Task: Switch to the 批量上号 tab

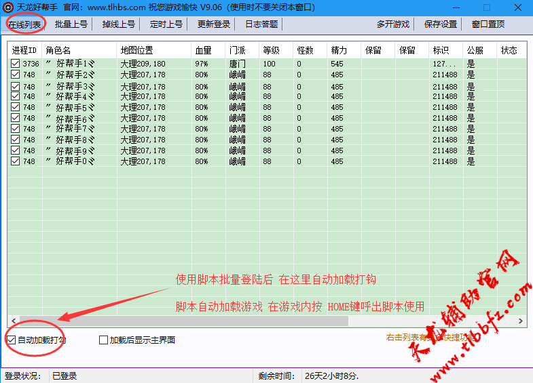Action: (71, 24)
